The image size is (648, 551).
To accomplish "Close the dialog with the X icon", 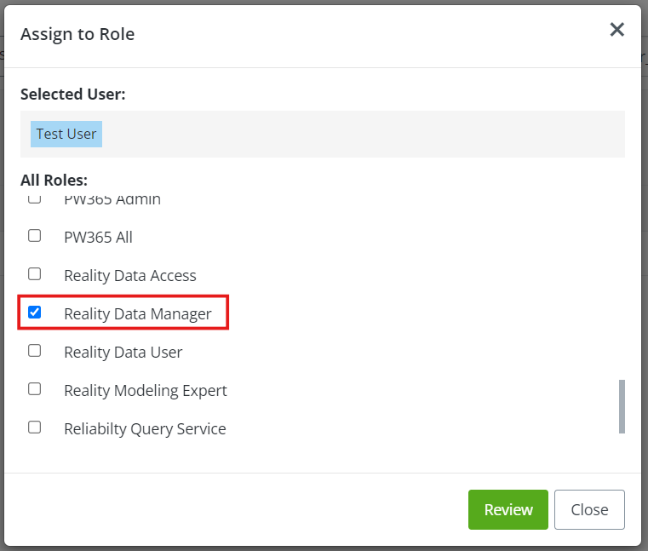I will click(x=617, y=30).
